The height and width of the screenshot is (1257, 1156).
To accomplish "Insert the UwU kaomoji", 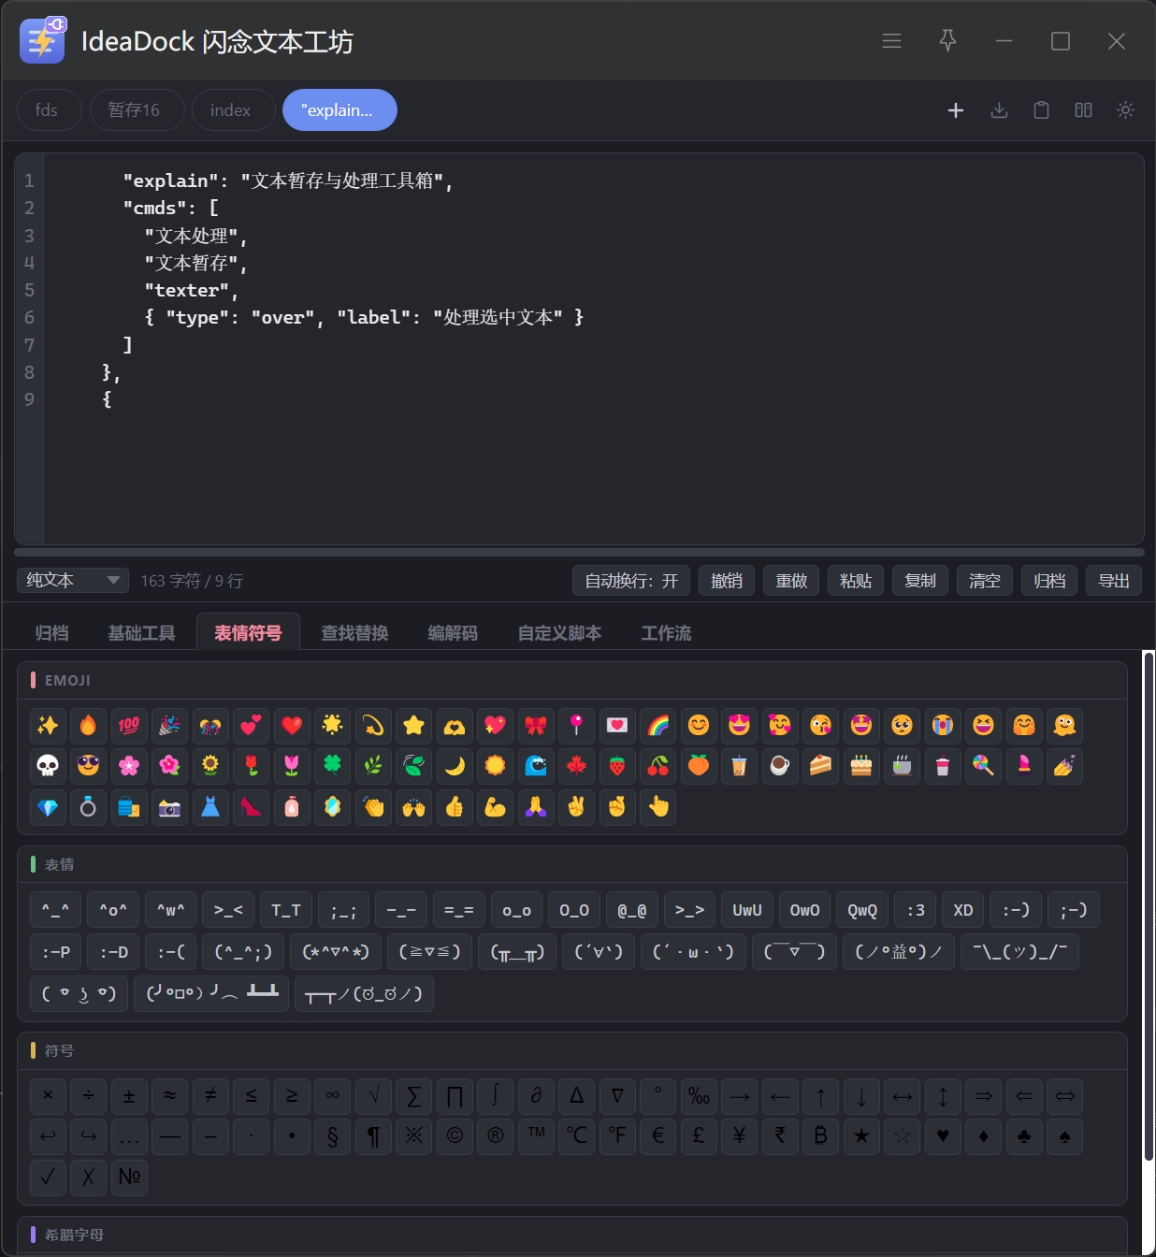I will 747,910.
